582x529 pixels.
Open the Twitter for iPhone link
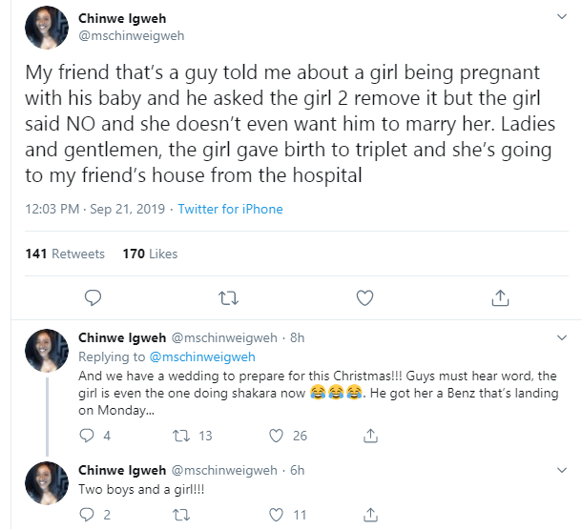pyautogui.click(x=230, y=209)
